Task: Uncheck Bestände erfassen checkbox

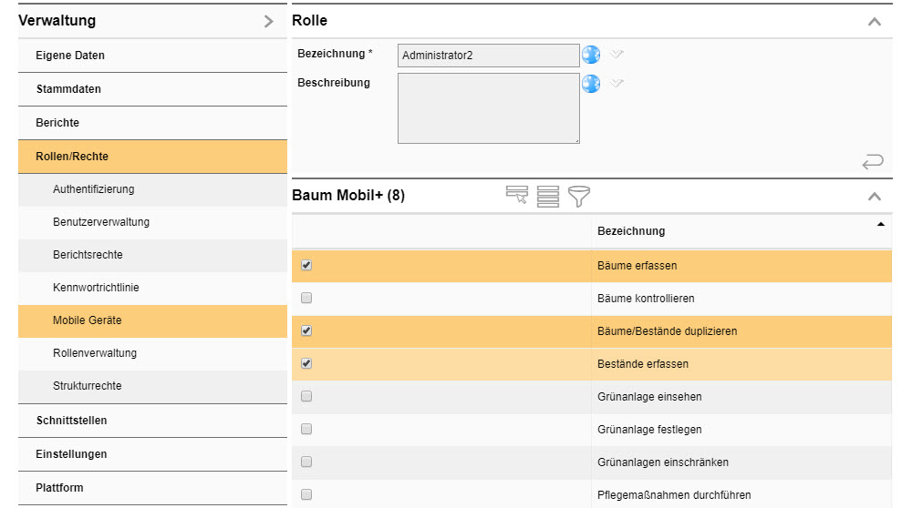Action: 306,363
